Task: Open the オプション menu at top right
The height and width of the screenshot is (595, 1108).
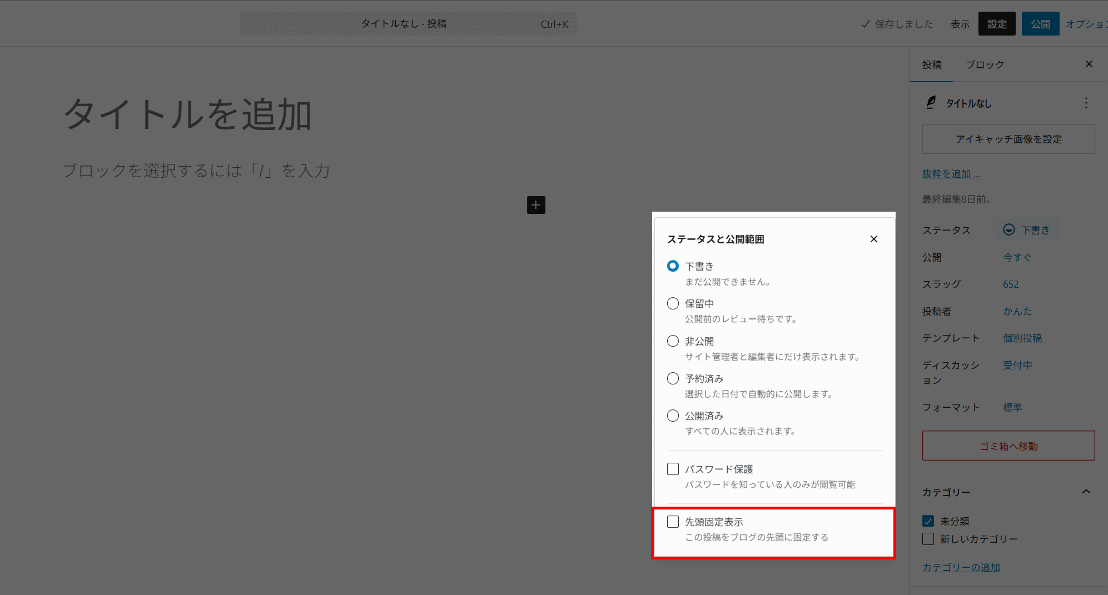Action: [x=1086, y=24]
